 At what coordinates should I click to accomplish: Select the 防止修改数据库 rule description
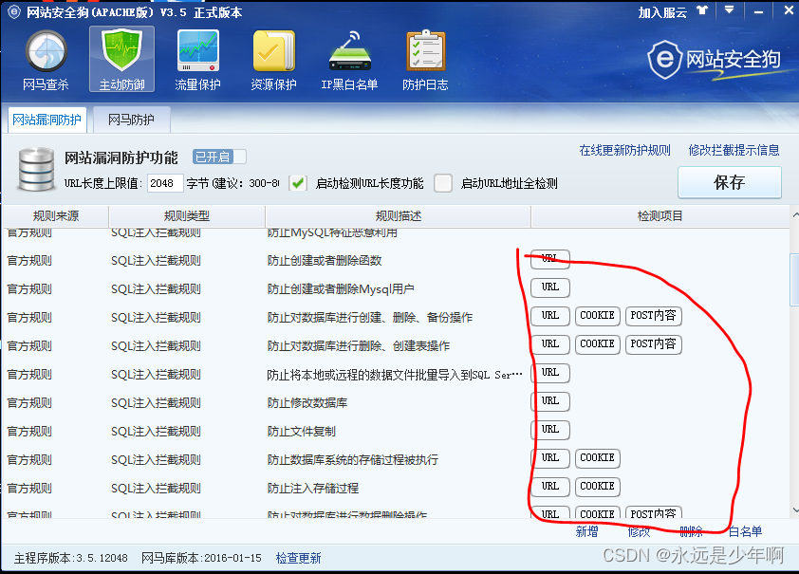pos(307,403)
